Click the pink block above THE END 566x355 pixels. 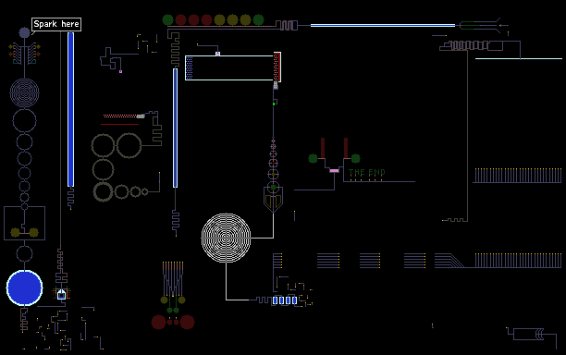(334, 171)
